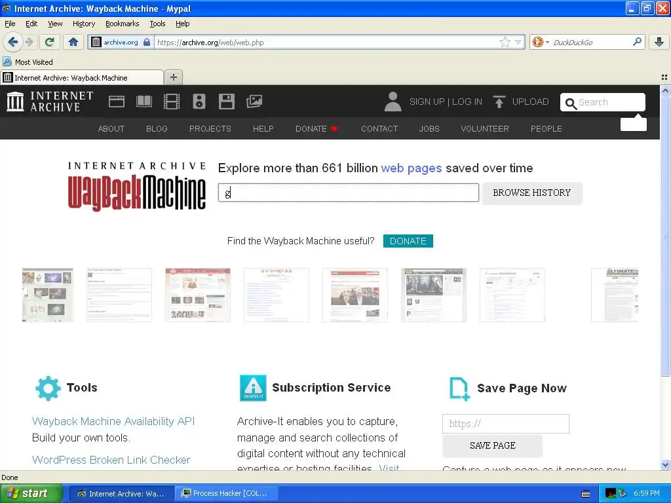Expand the DuckDuckGo search engine selector
The width and height of the screenshot is (671, 503).
point(541,42)
